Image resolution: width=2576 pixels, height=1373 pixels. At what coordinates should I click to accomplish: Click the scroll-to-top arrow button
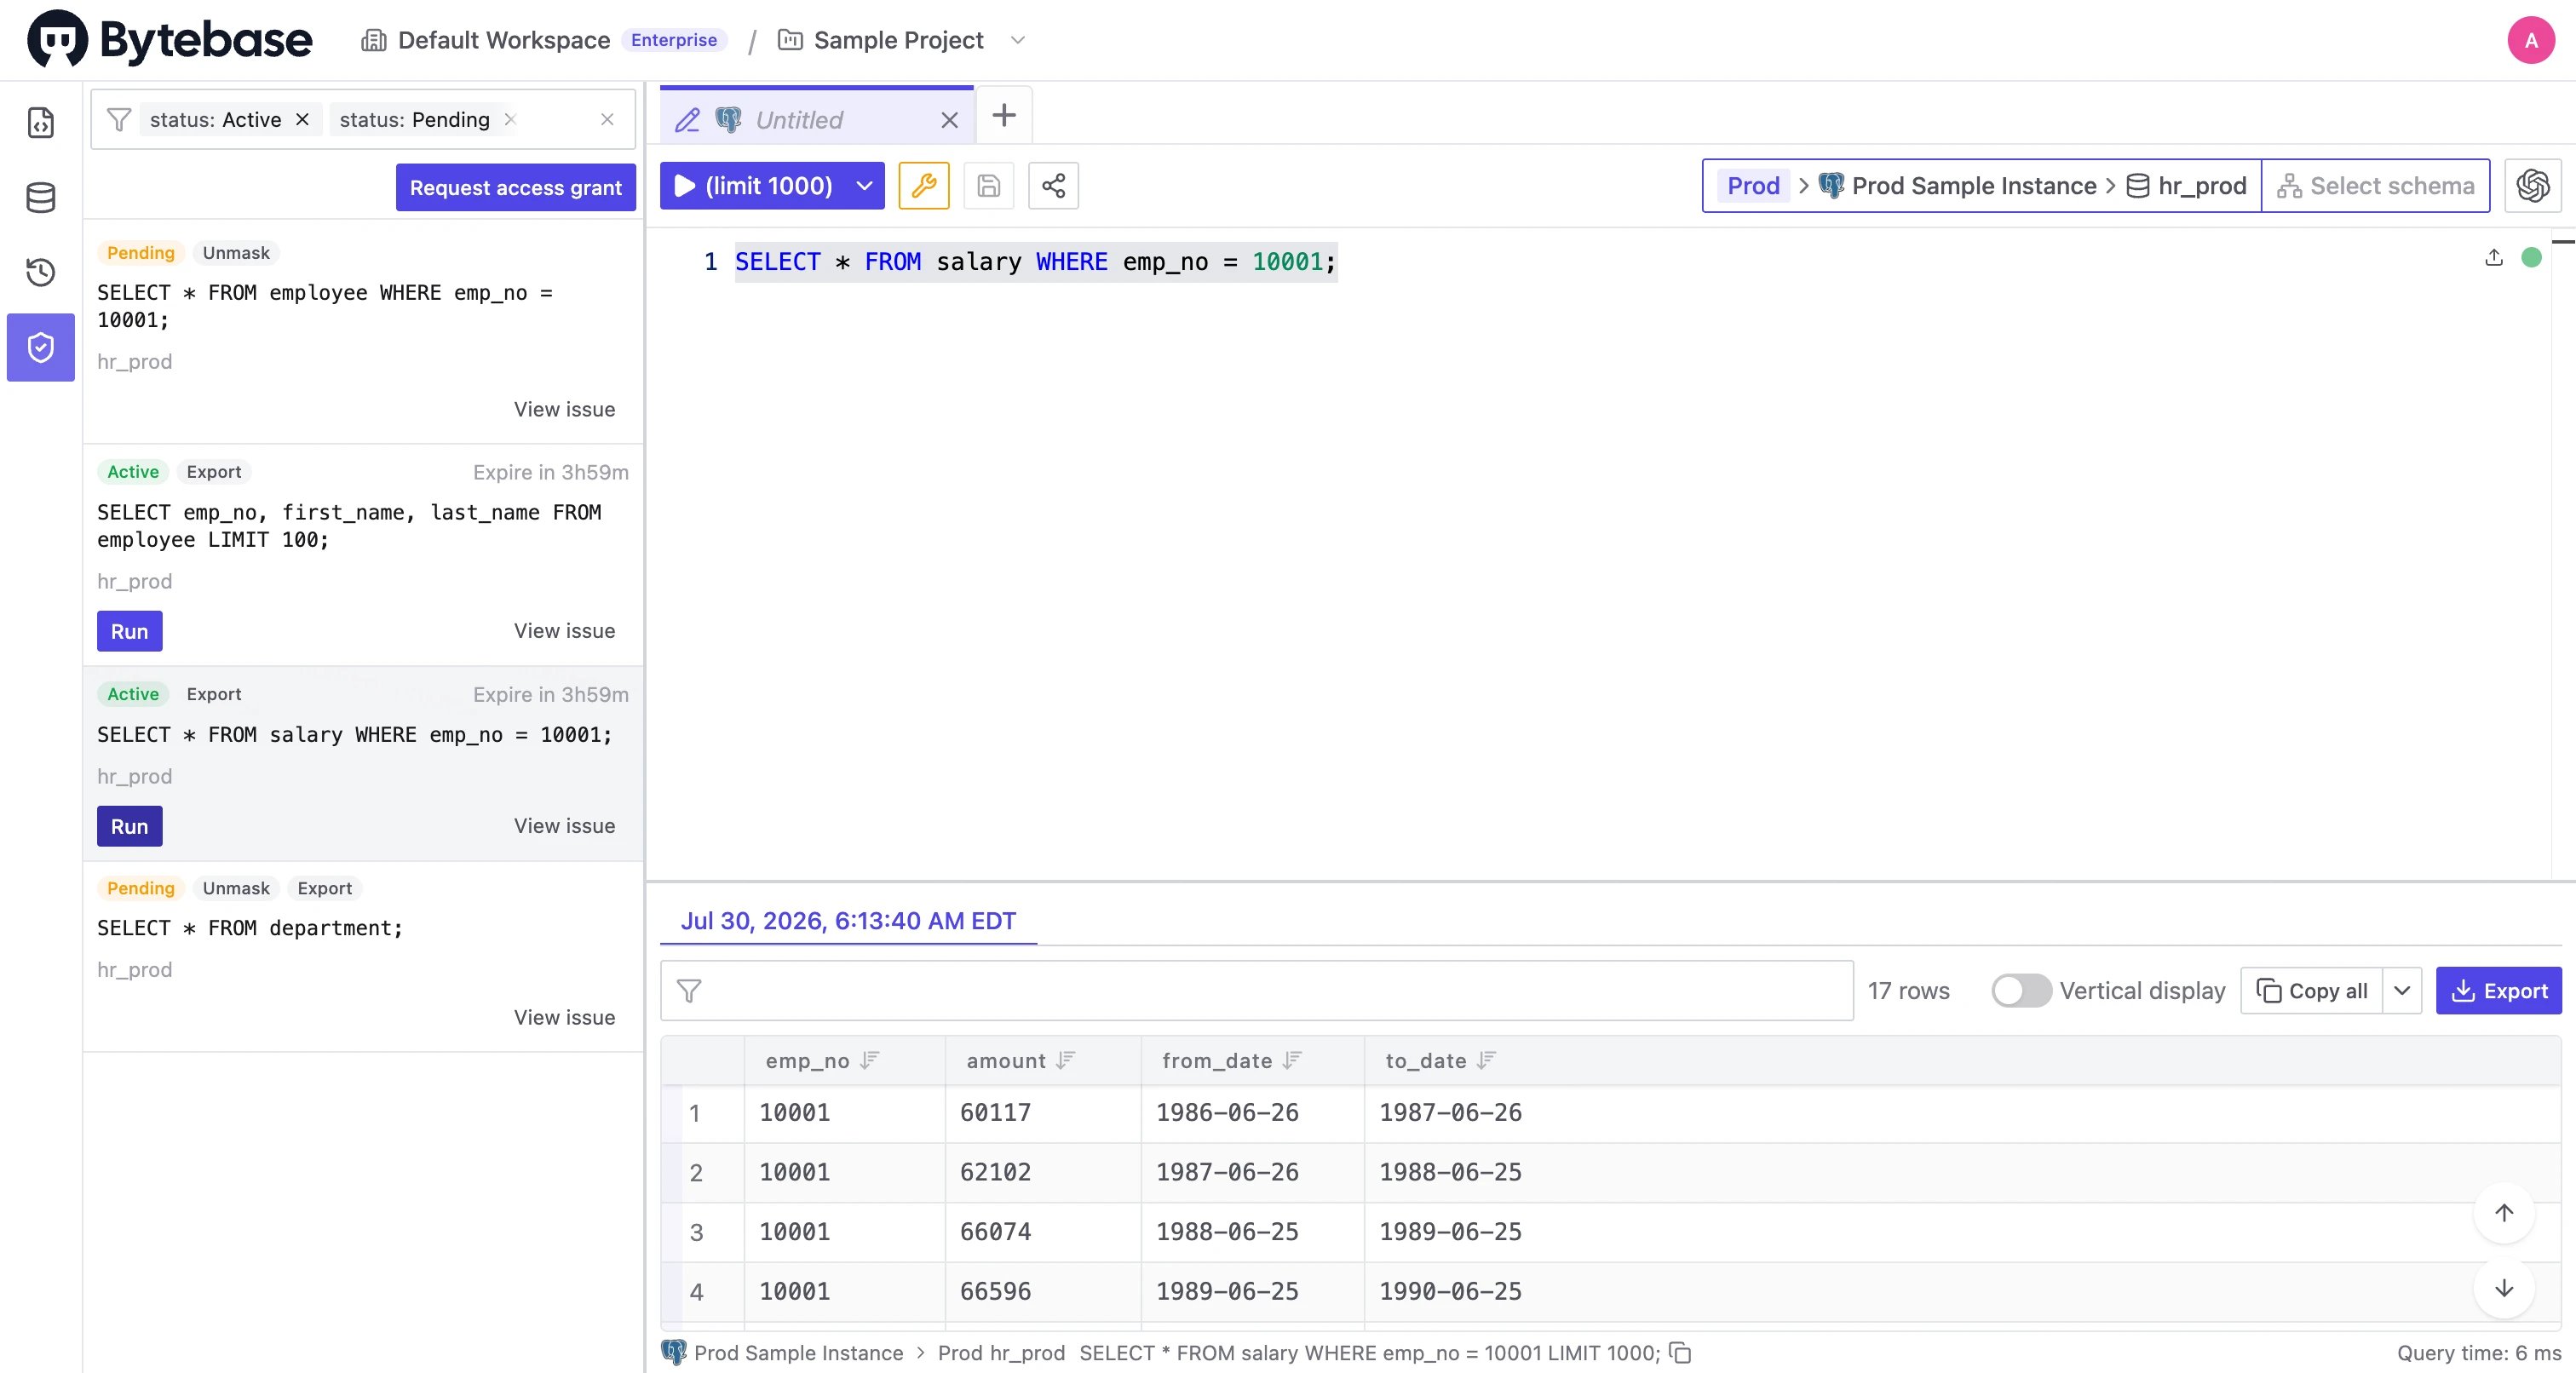point(2503,1213)
